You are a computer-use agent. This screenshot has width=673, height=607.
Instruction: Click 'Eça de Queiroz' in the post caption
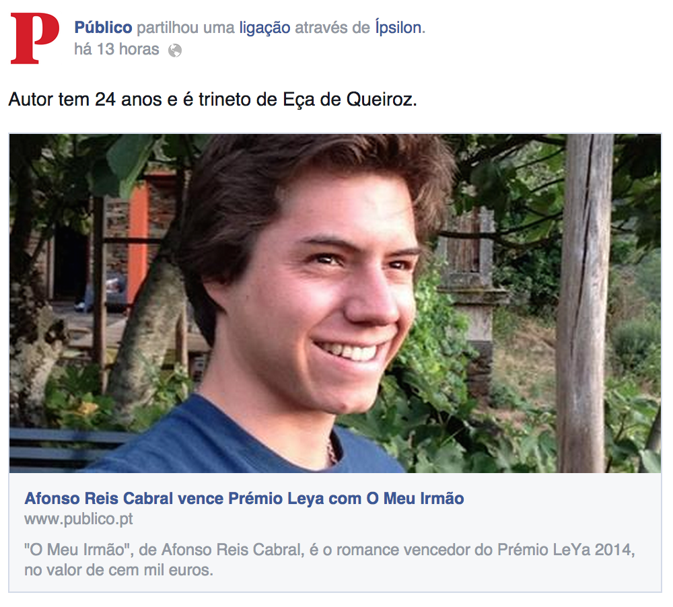coord(349,100)
